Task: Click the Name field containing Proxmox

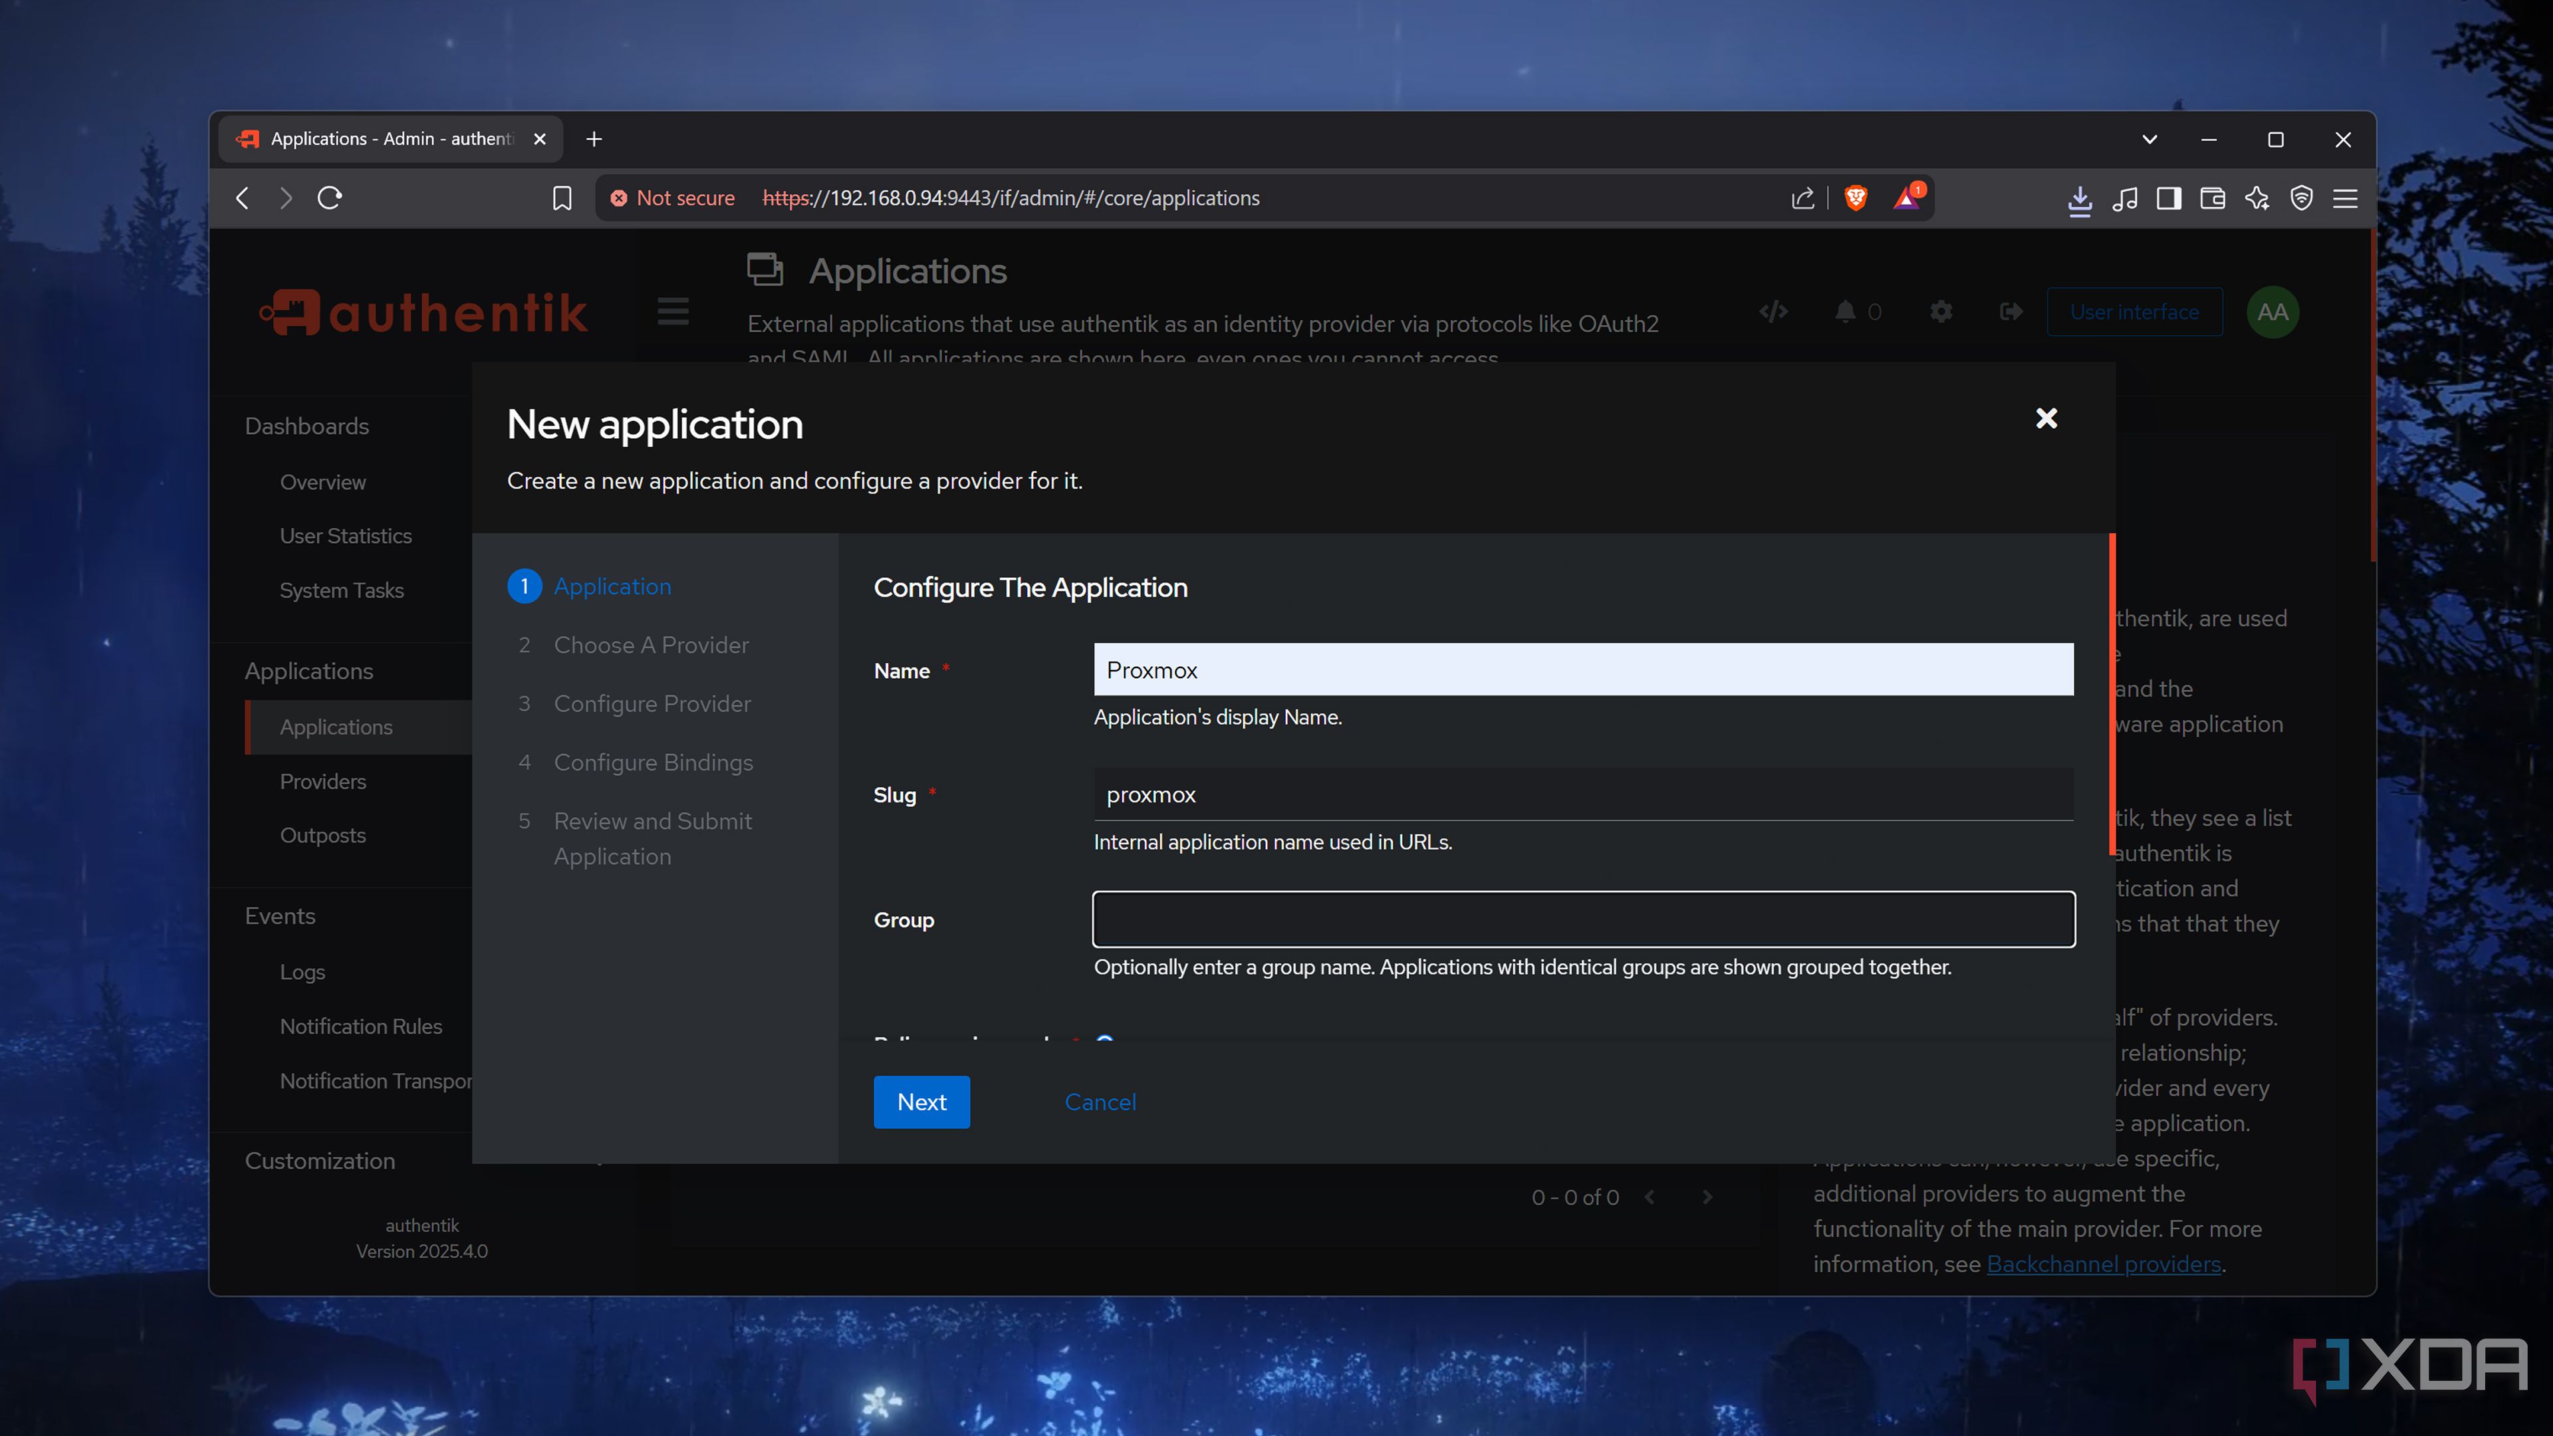Action: click(x=1582, y=670)
